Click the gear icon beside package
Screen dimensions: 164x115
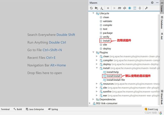tap(101, 33)
